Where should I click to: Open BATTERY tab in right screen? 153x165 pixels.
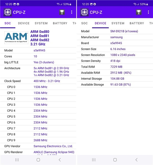tap(137, 23)
